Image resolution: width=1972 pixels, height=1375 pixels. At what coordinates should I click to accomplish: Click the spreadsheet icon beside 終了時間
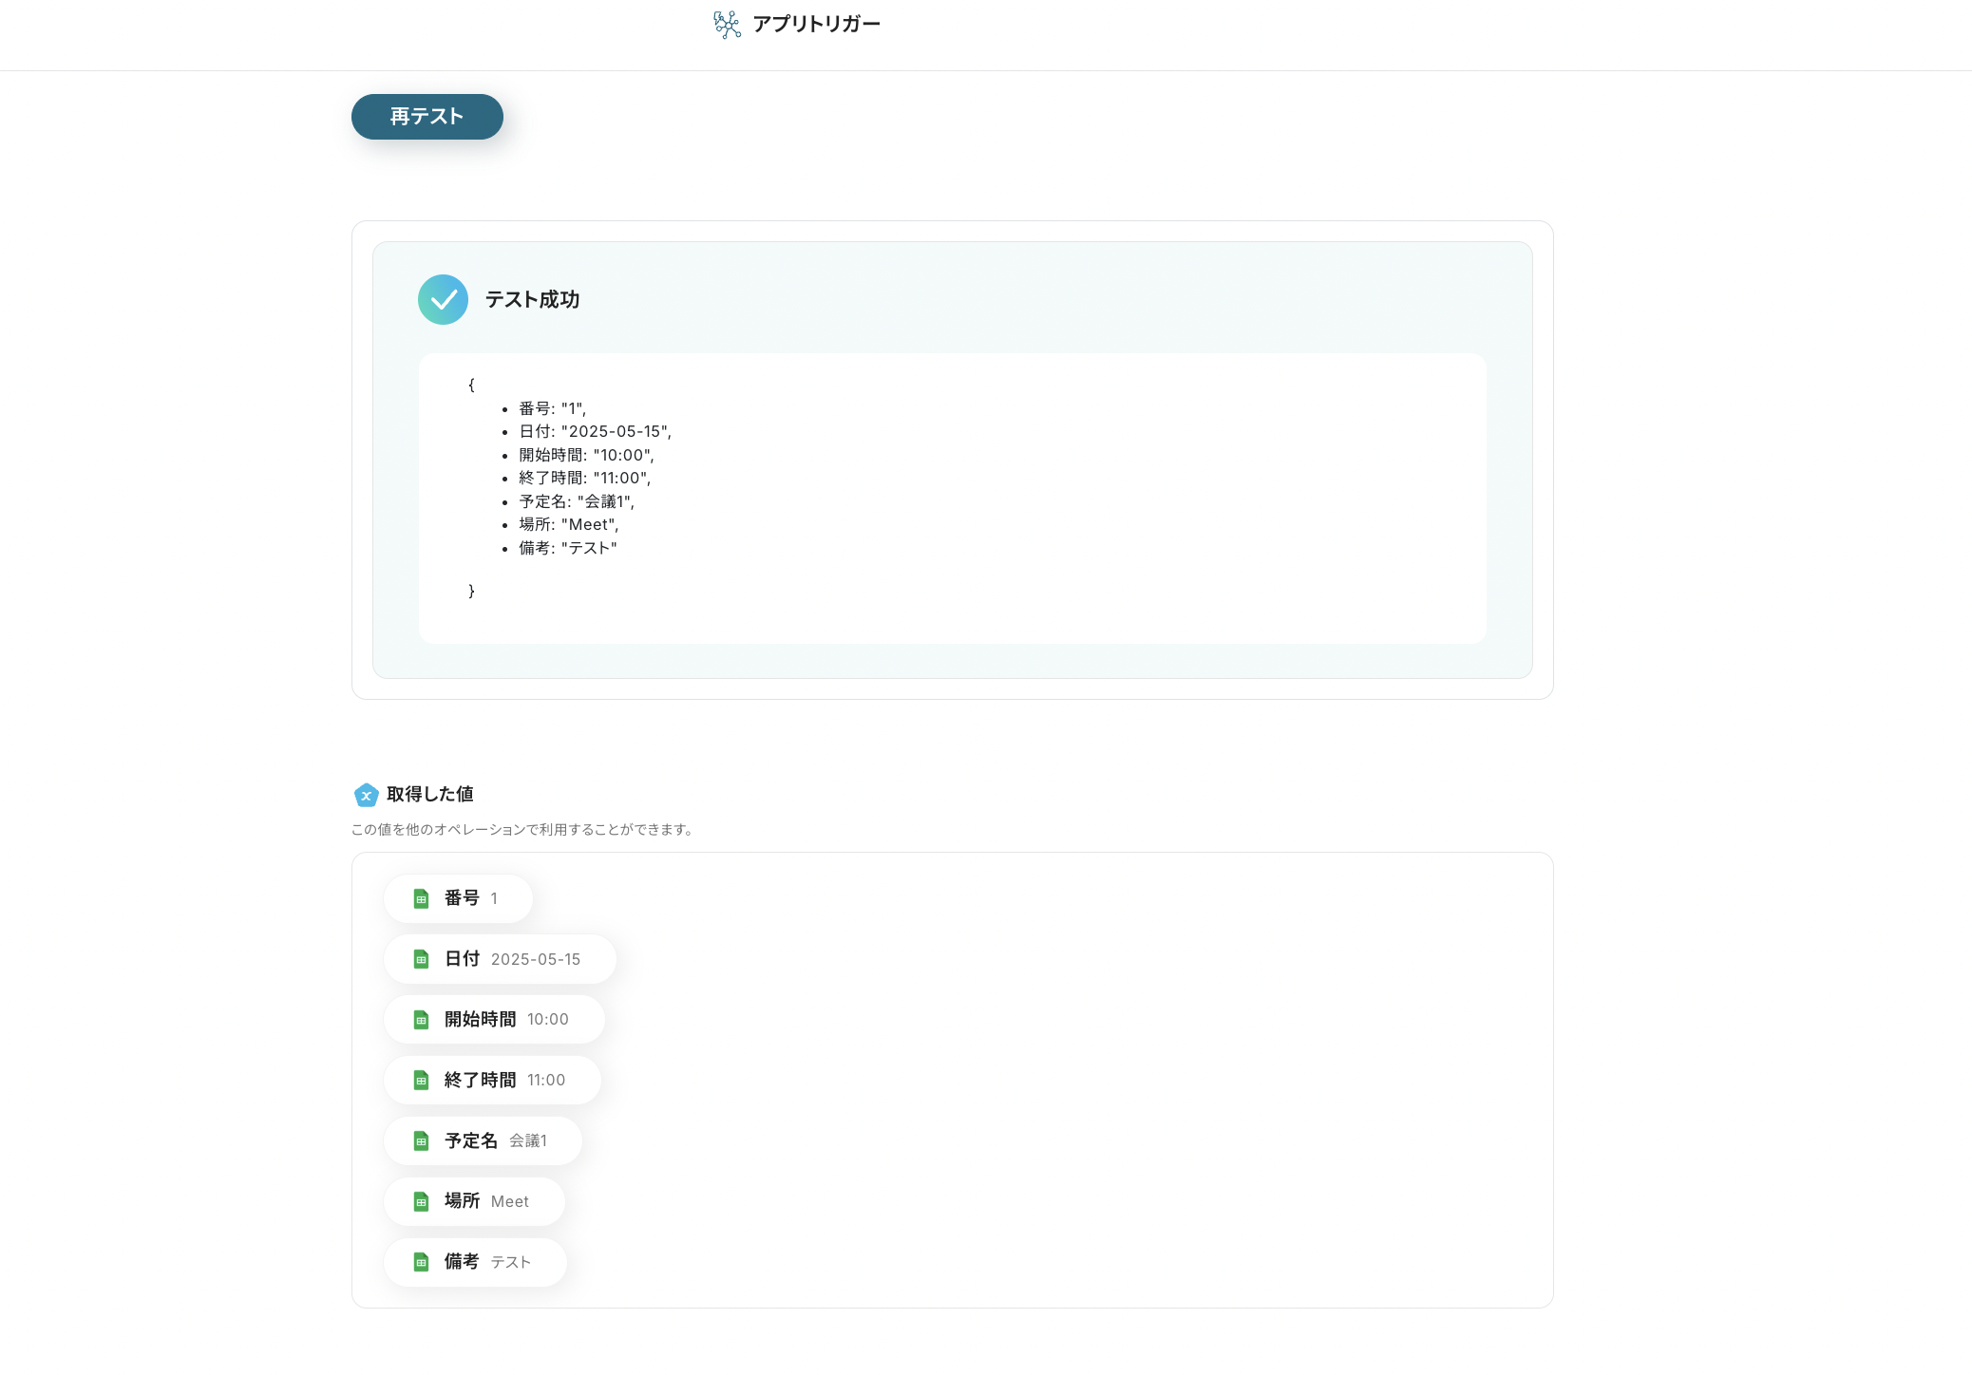coord(421,1081)
